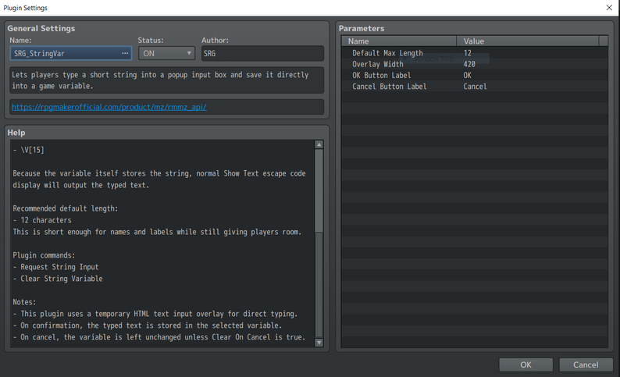The height and width of the screenshot is (377, 620).
Task: Click the value 12 for Default Max Length
Action: coord(468,53)
